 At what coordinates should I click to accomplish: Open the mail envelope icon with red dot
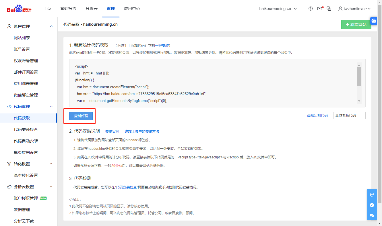click(x=320, y=9)
